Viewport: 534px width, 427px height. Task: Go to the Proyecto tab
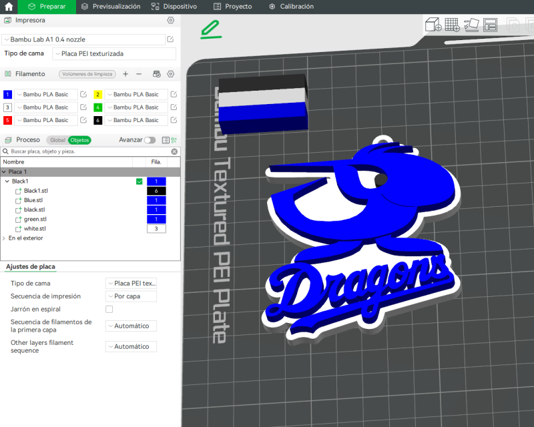pos(233,7)
